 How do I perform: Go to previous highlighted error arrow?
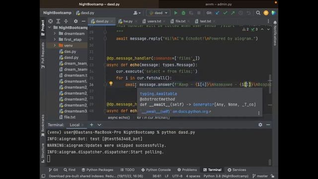click(262, 29)
